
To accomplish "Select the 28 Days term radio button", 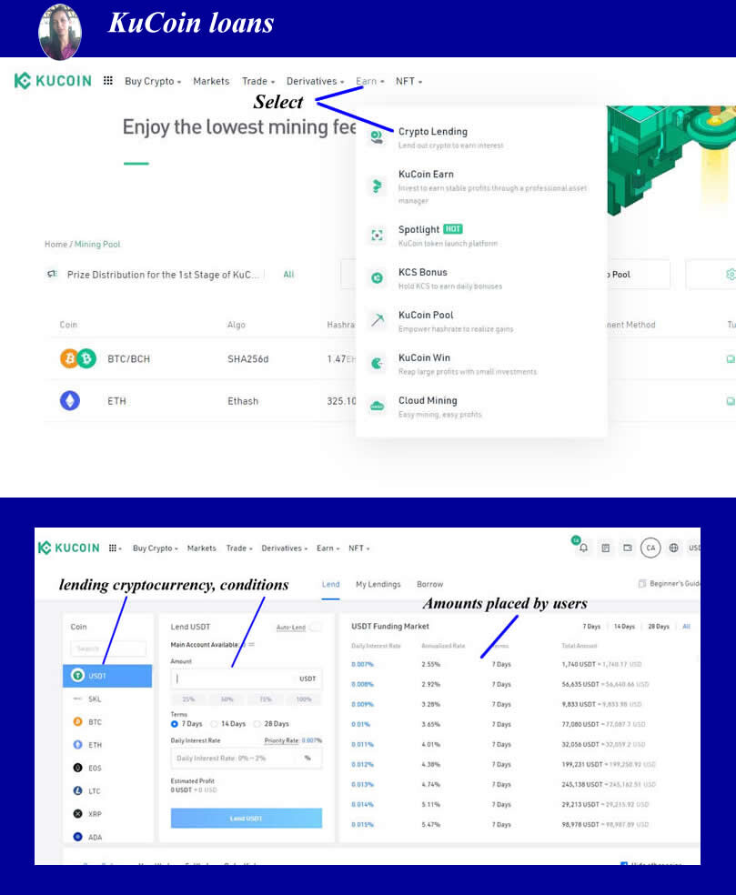I will (x=257, y=724).
